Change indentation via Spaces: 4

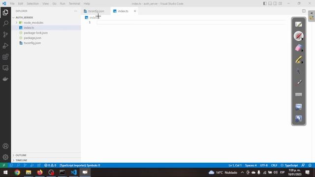point(251,165)
